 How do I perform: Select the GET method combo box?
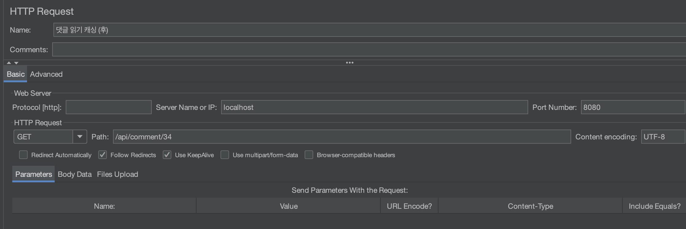coord(43,137)
